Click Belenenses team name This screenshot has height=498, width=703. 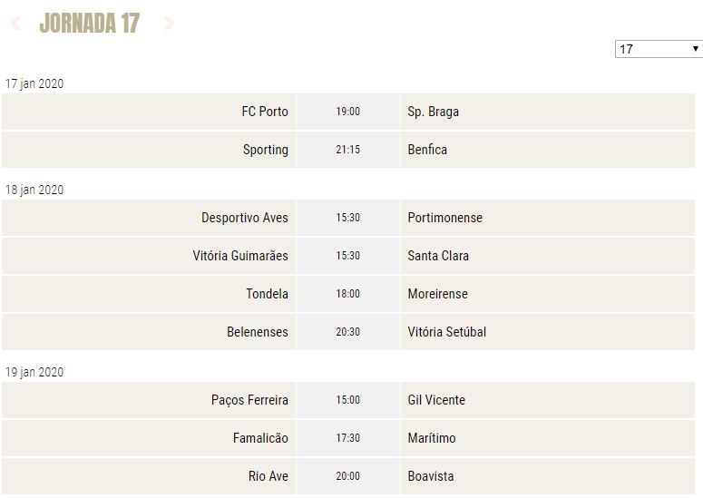pyautogui.click(x=258, y=332)
